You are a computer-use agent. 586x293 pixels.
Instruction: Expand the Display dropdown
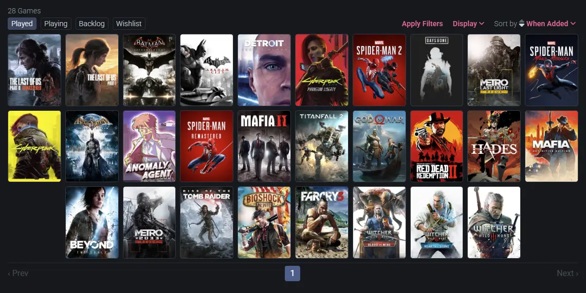[468, 24]
